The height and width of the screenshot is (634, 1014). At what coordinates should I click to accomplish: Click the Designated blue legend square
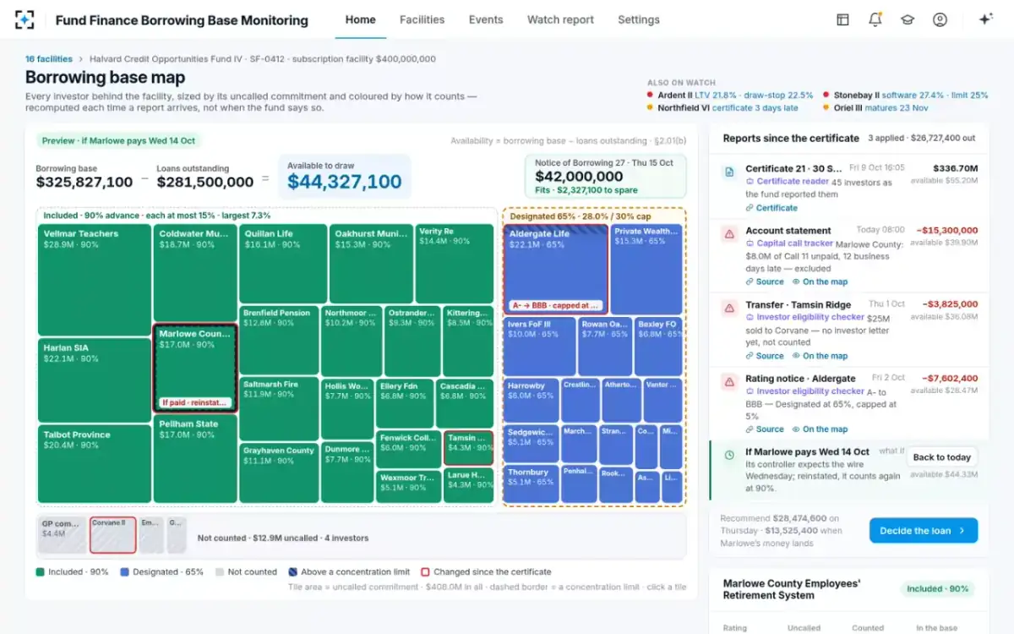click(124, 571)
